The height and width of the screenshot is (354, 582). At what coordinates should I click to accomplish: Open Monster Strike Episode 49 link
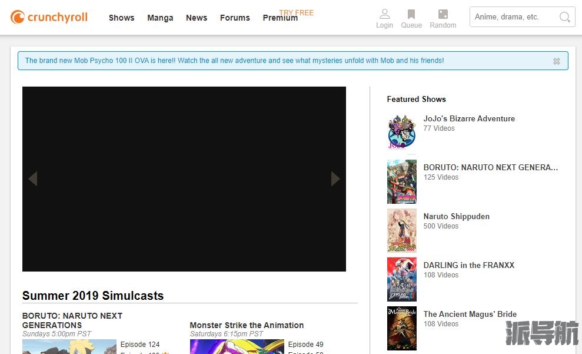(x=305, y=345)
